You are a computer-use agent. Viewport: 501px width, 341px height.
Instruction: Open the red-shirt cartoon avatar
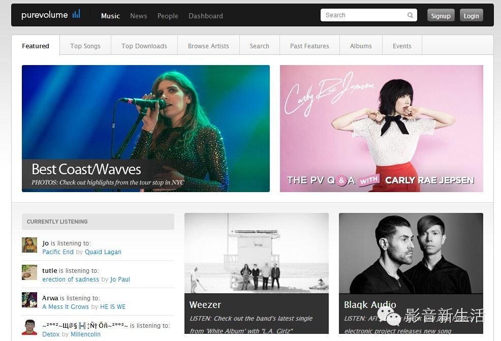pos(29,327)
